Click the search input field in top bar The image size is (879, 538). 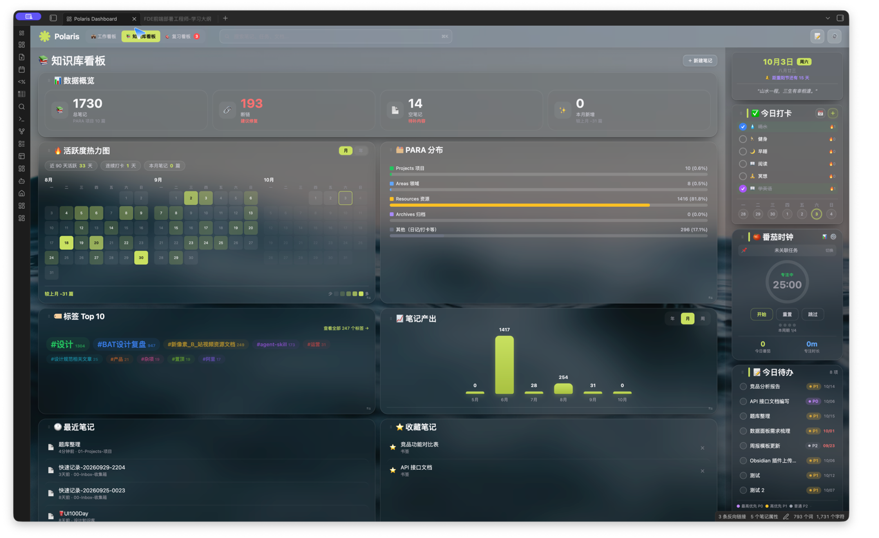coord(336,36)
